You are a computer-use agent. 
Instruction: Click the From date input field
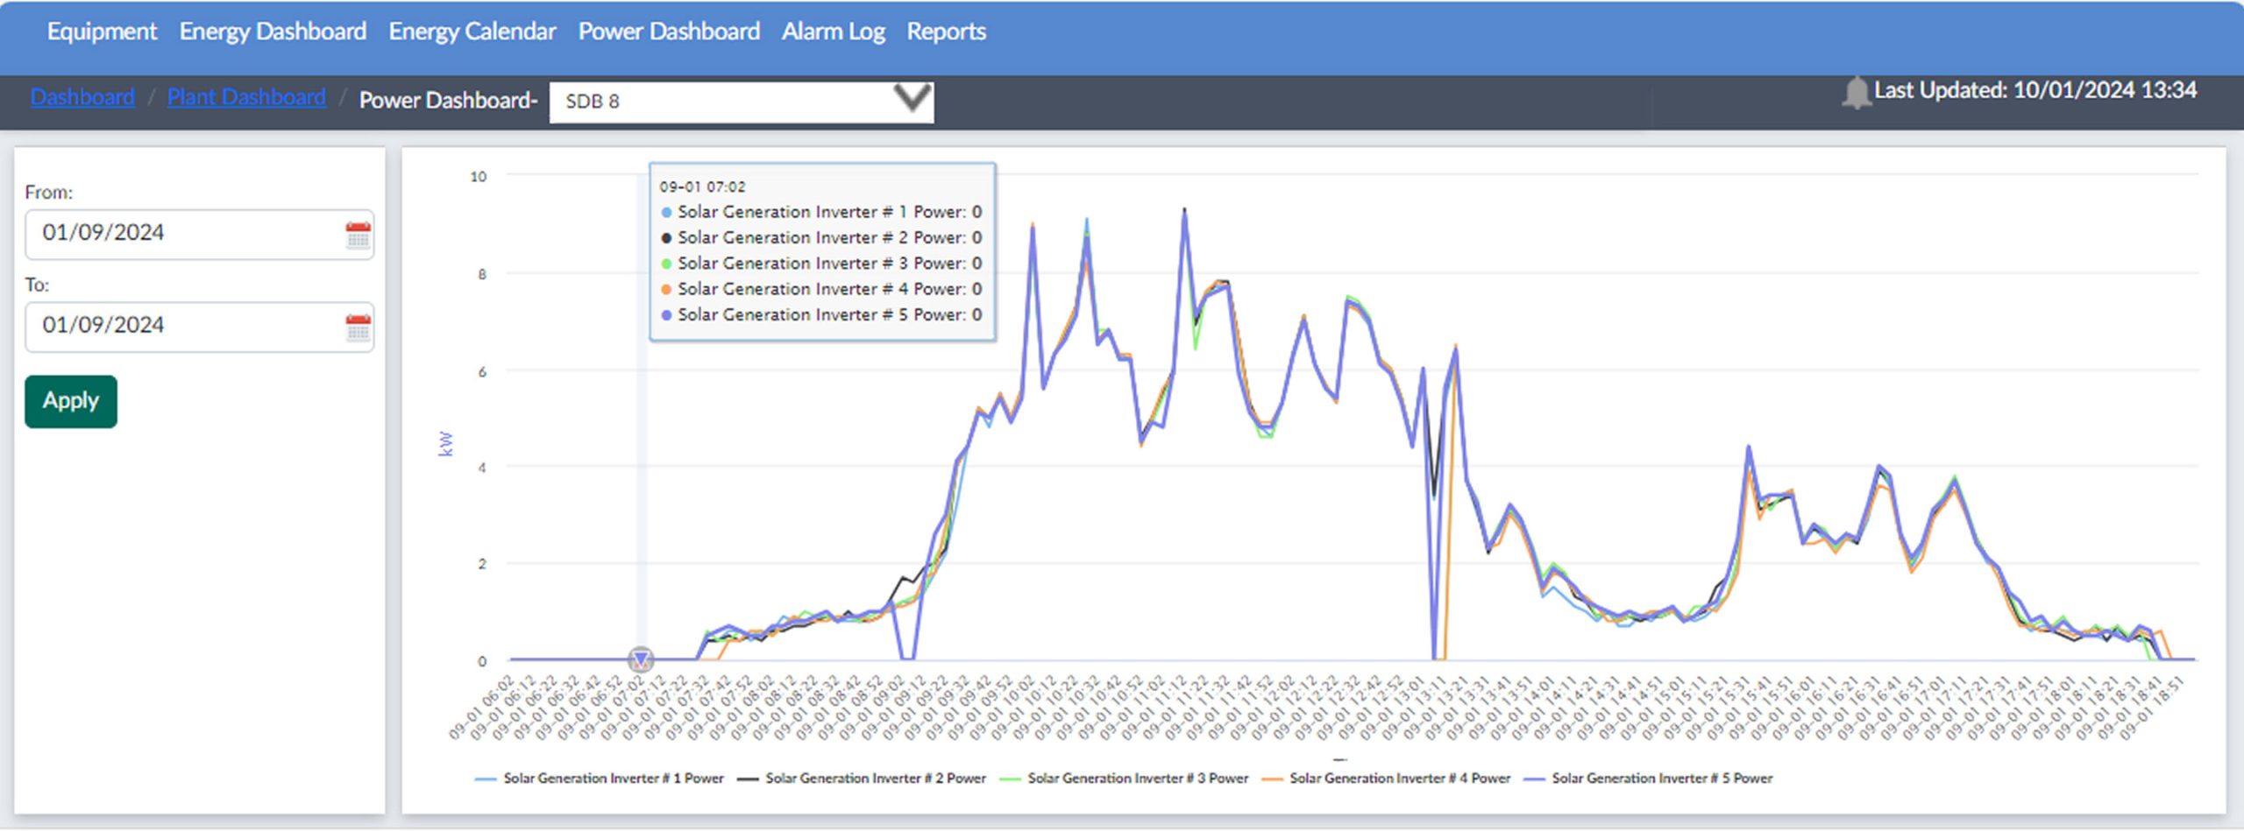point(184,234)
